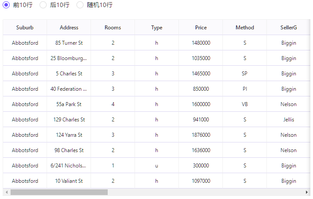
Task: Click the Address column header
Action: 69,28
